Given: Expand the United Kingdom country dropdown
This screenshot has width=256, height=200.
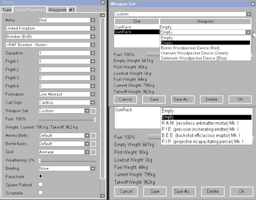Looking at the screenshot, I should (50, 29).
